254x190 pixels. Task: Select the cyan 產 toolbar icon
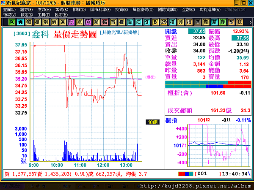214,22
